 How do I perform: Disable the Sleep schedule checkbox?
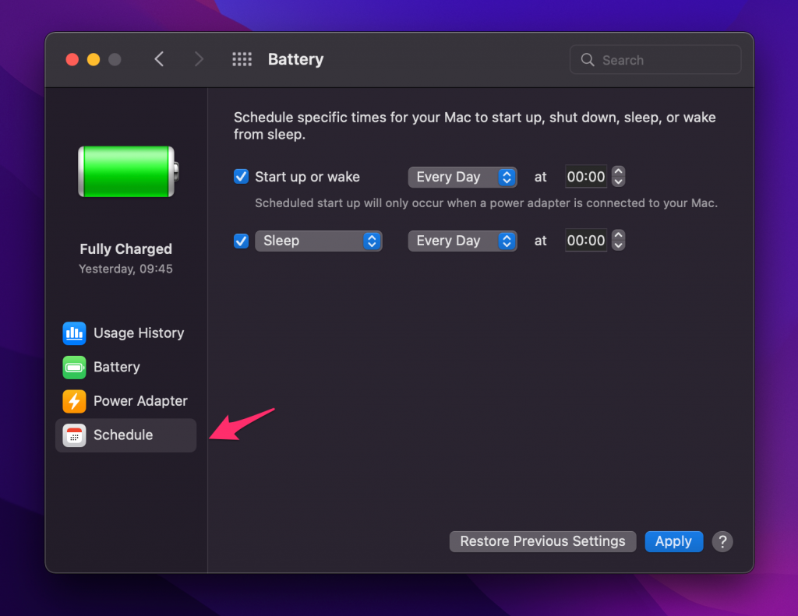tap(242, 241)
